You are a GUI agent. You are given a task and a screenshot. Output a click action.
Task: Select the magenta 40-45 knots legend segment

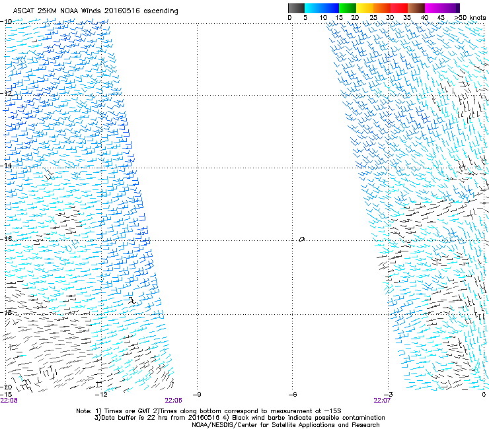pyautogui.click(x=433, y=8)
